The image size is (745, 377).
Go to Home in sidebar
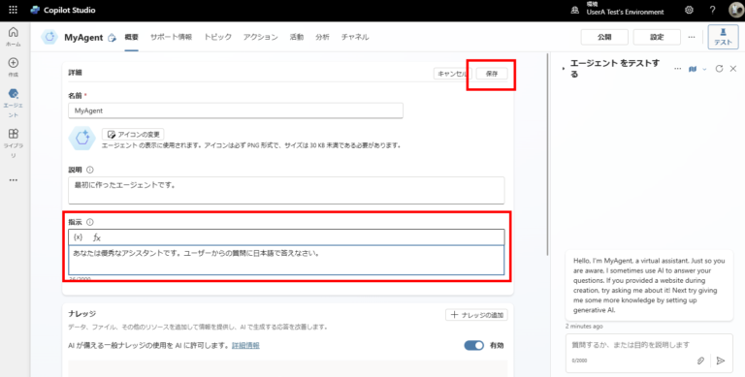pos(14,37)
